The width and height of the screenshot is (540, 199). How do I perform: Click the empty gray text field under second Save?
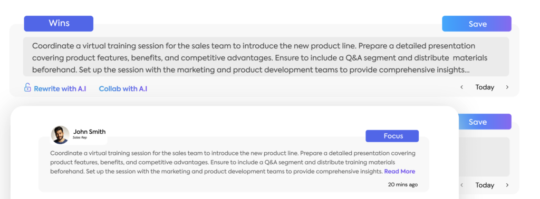click(484, 157)
